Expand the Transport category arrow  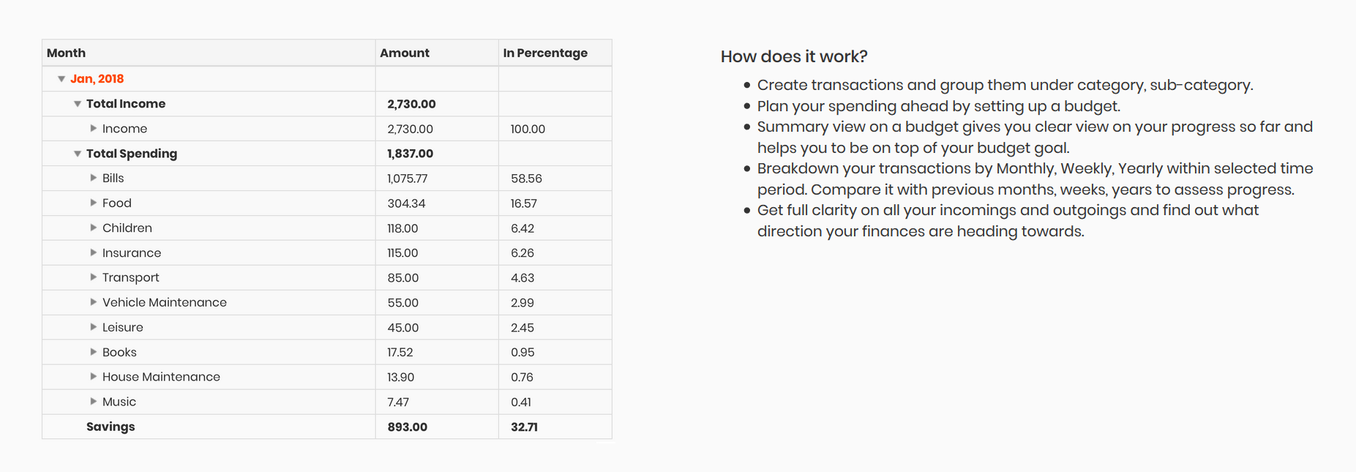tap(94, 277)
